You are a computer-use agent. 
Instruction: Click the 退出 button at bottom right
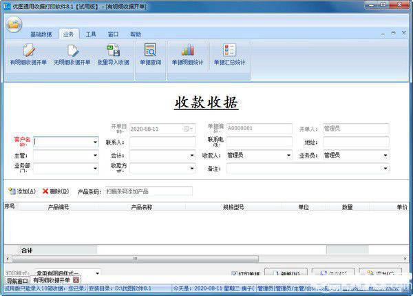(381, 273)
